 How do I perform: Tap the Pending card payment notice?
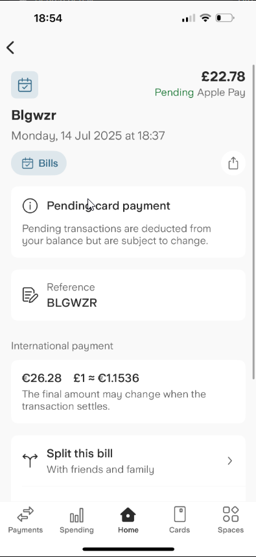[128, 222]
